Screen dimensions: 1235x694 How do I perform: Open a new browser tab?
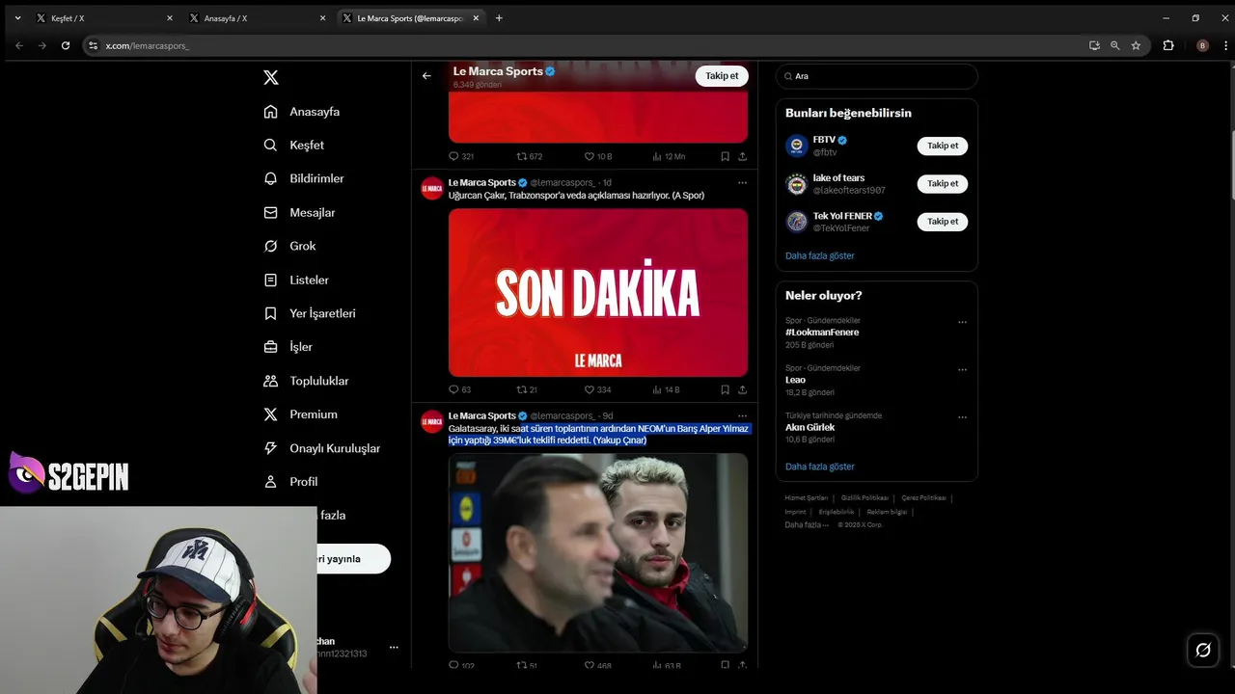tap(499, 18)
